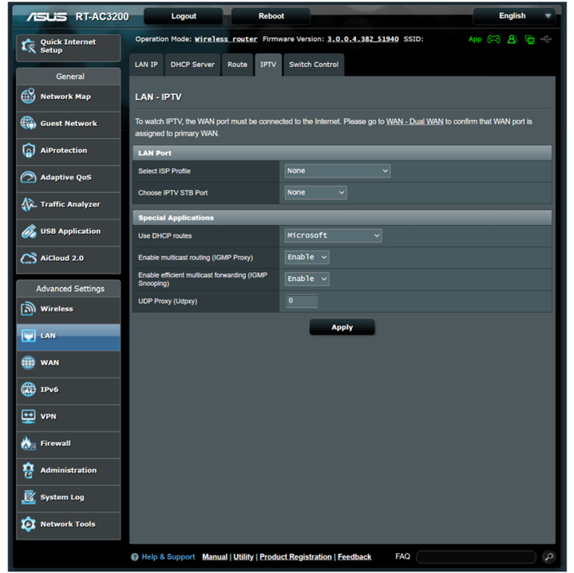Click the FAQ search magnifier icon
Image resolution: width=574 pixels, height=573 pixels.
pos(548,557)
